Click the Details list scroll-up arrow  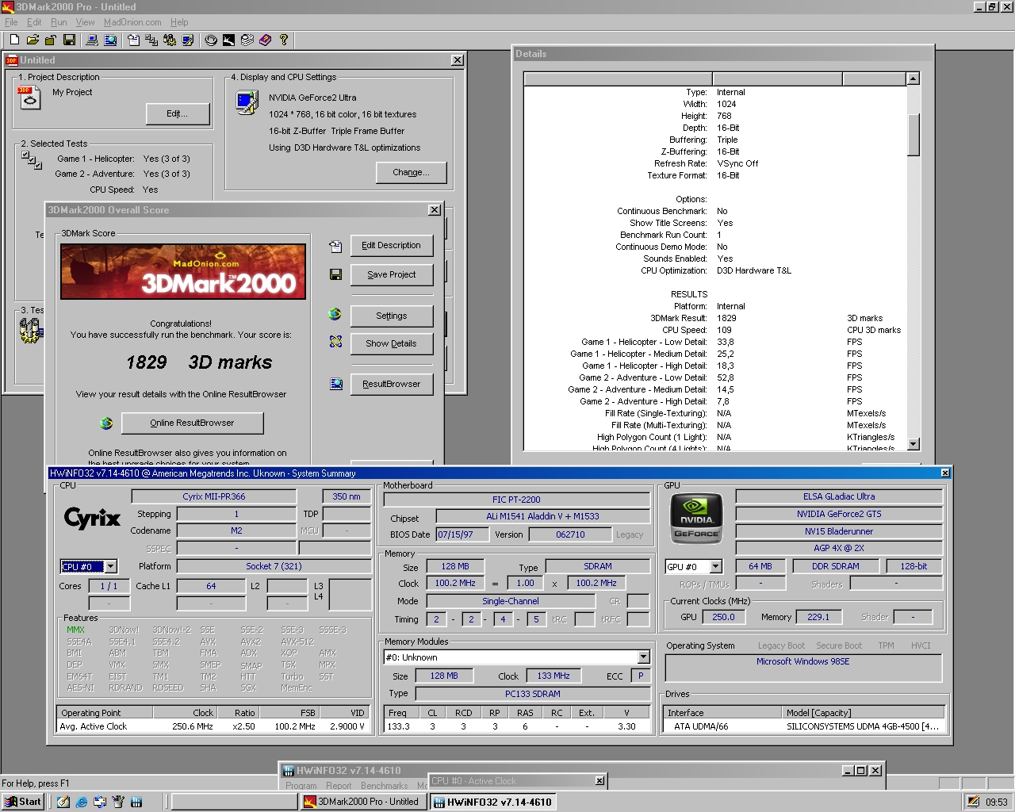(x=913, y=79)
